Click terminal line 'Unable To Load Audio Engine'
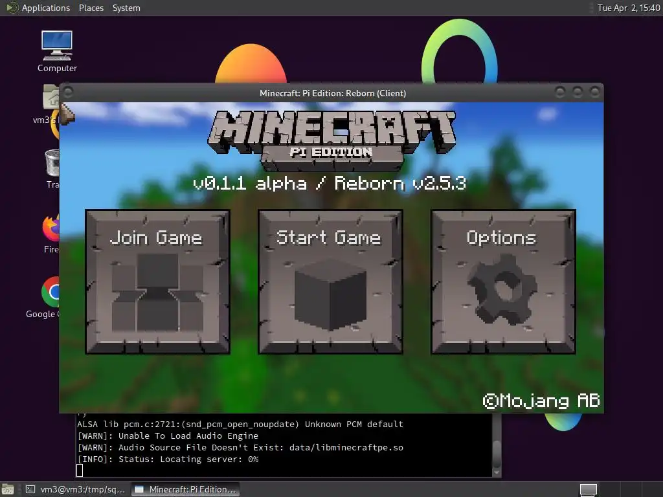 [168, 436]
